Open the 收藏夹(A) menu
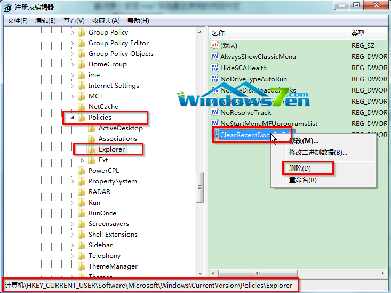This screenshot has height=293, width=391. (x=106, y=21)
